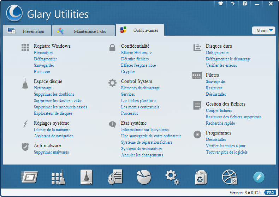
Task: Open the Menu dropdown
Action: 264,31
